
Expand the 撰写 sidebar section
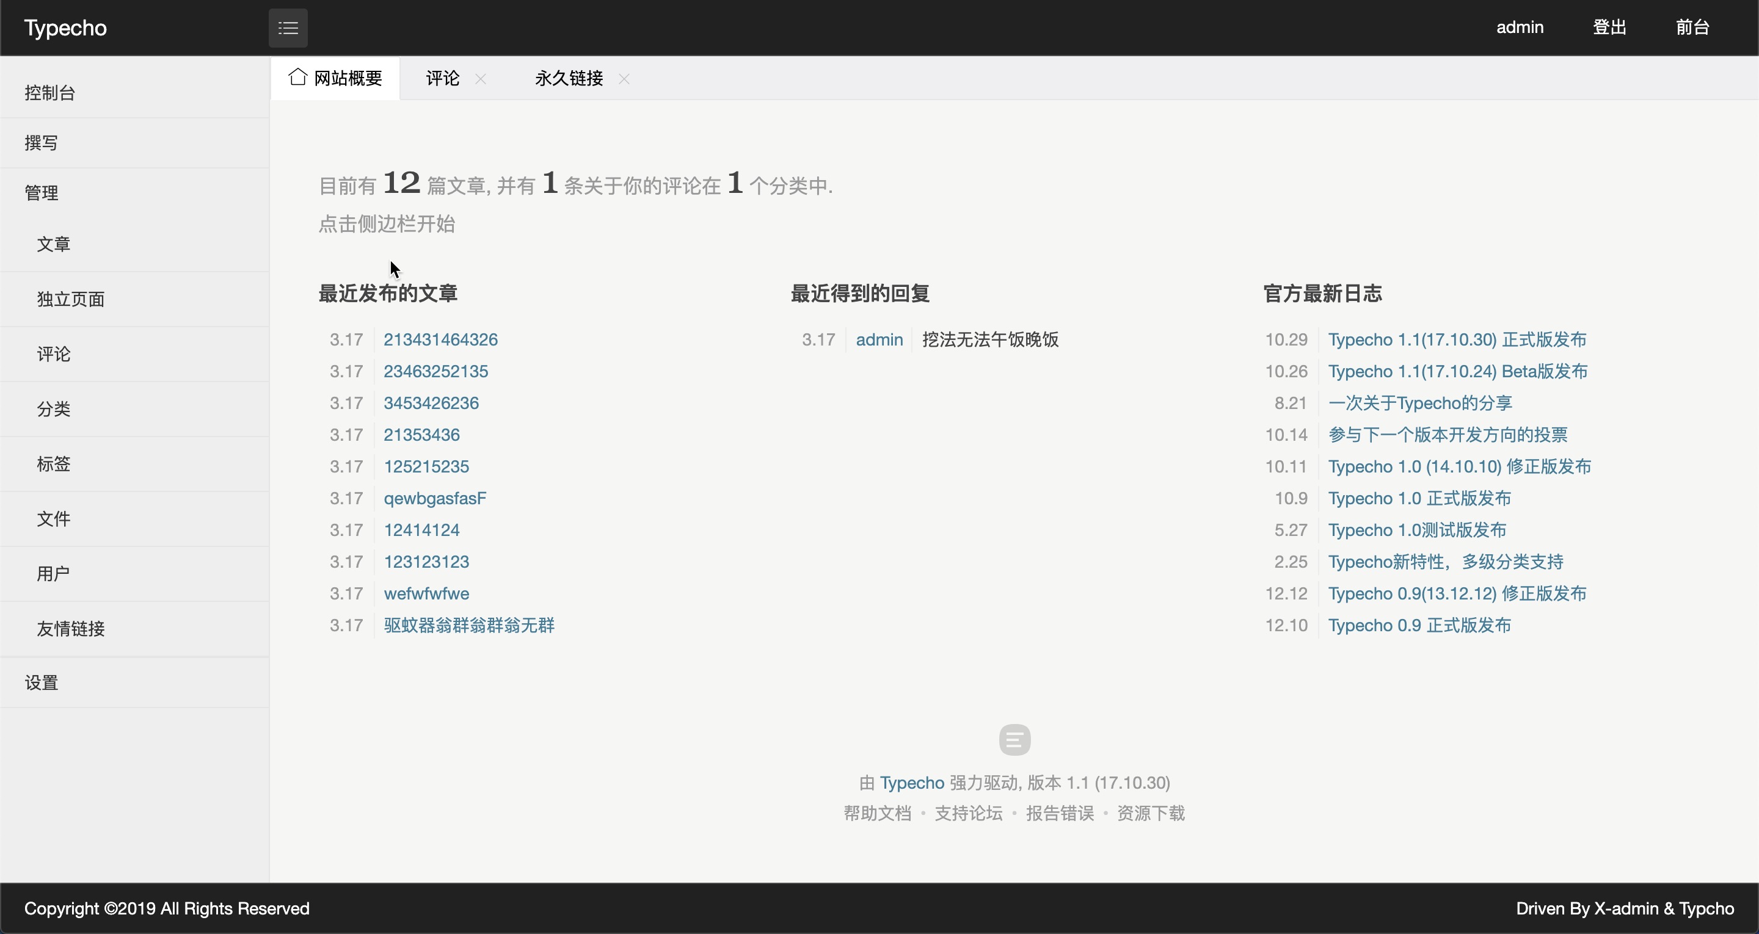(41, 143)
